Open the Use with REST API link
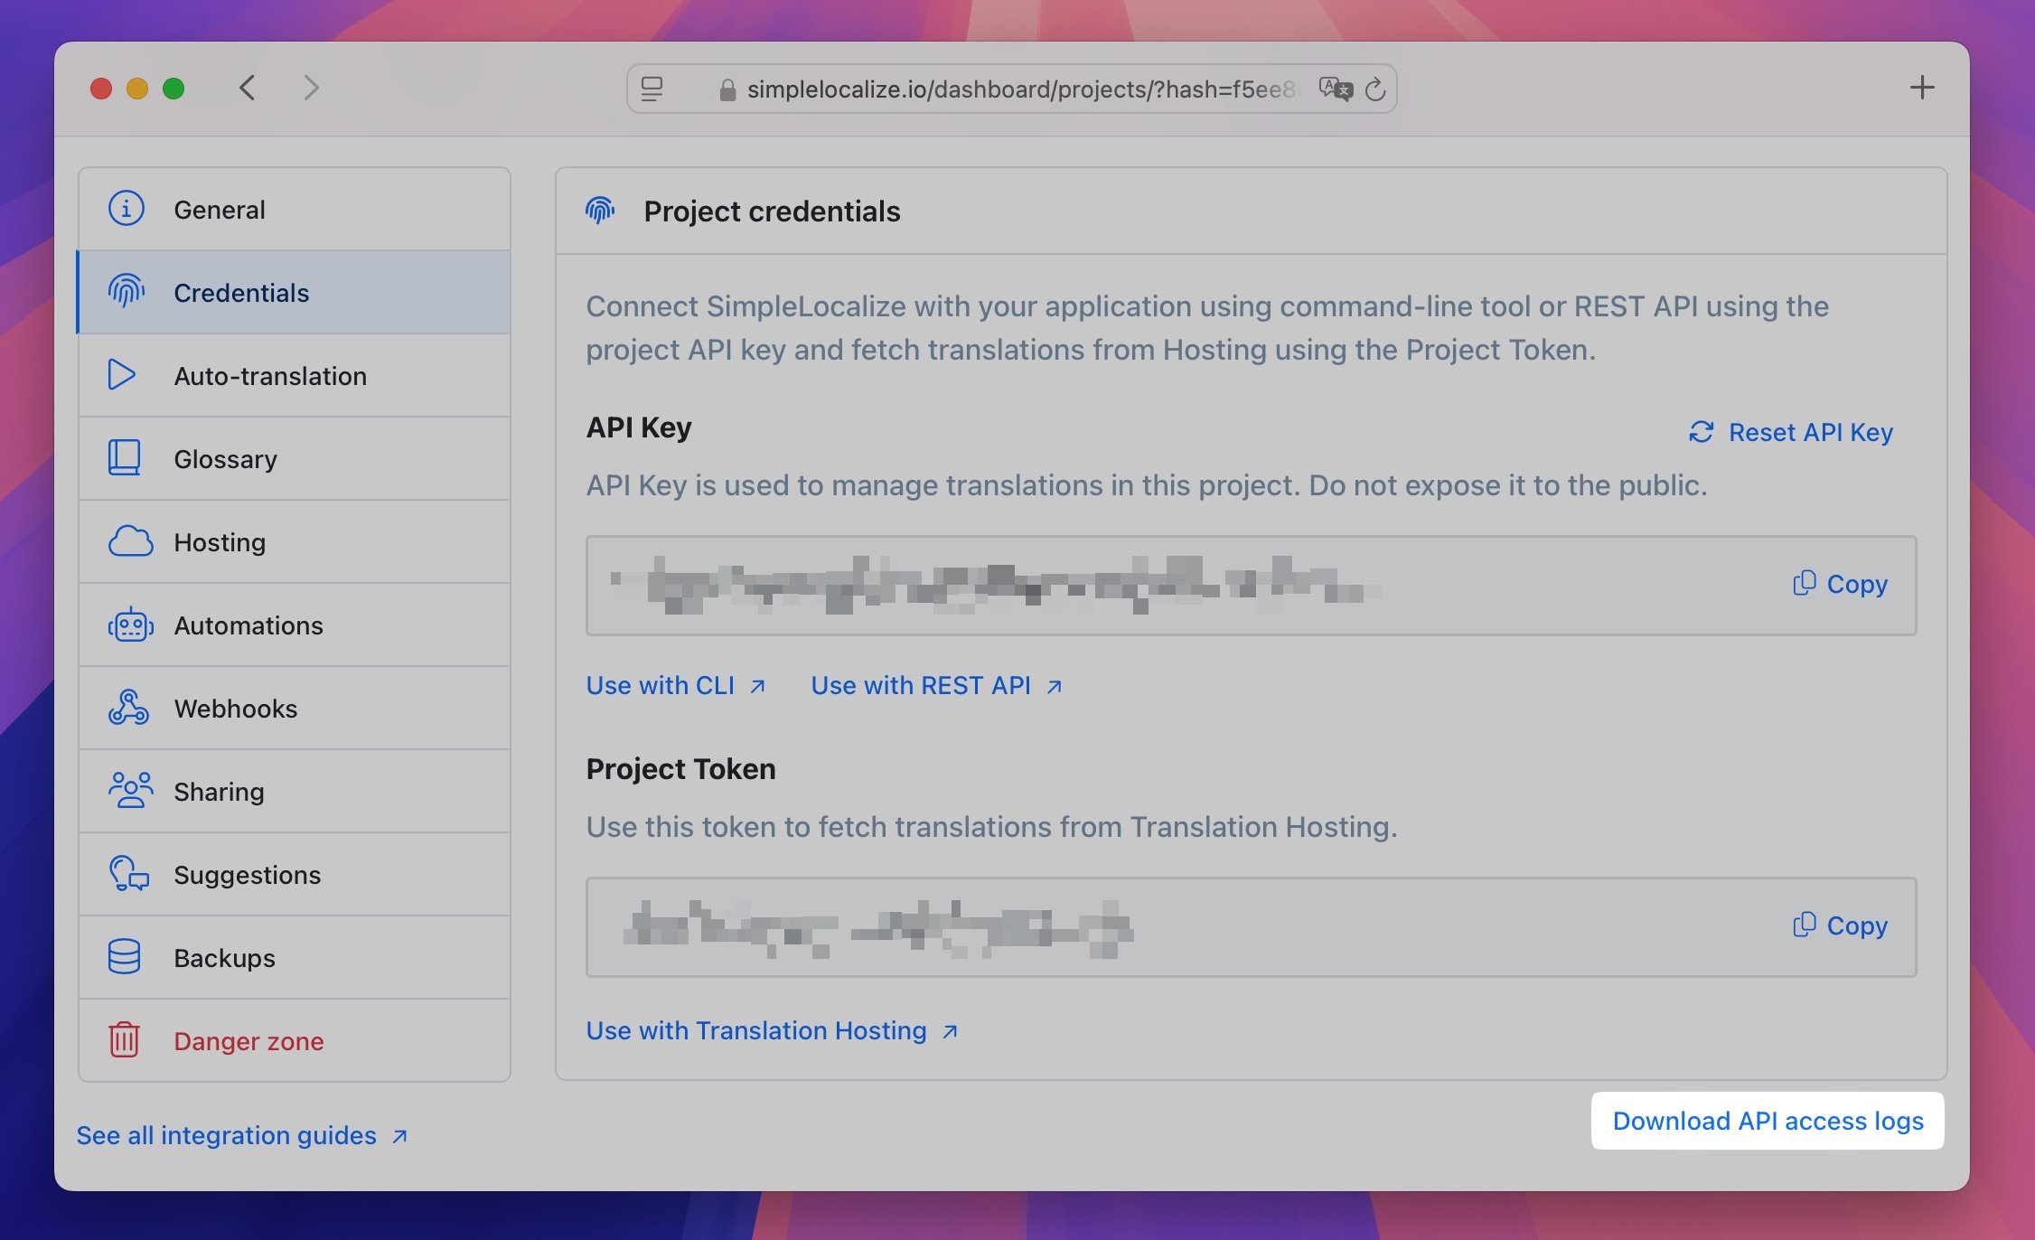Viewport: 2035px width, 1240px height. pos(936,685)
